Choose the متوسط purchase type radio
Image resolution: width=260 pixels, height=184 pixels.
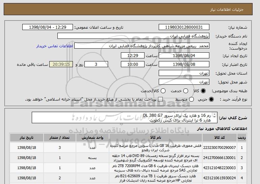pos(191,100)
